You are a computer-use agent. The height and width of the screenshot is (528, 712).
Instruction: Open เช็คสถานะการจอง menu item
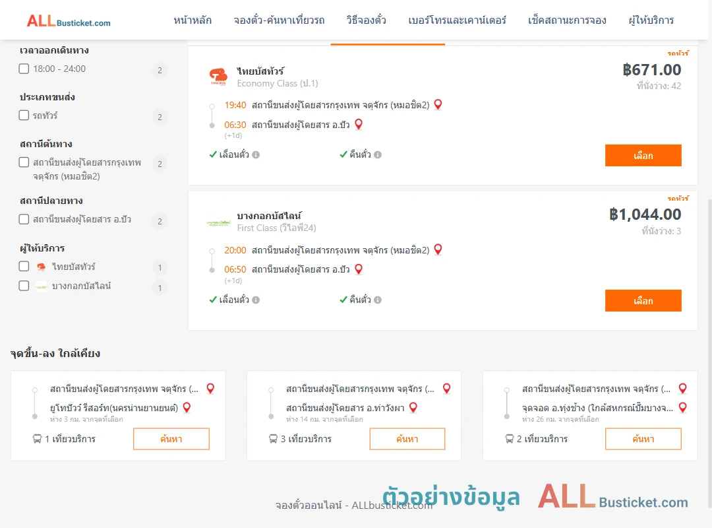[567, 20]
